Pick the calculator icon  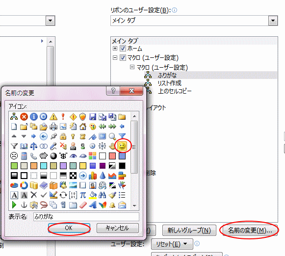pyautogui.click(x=24, y=155)
